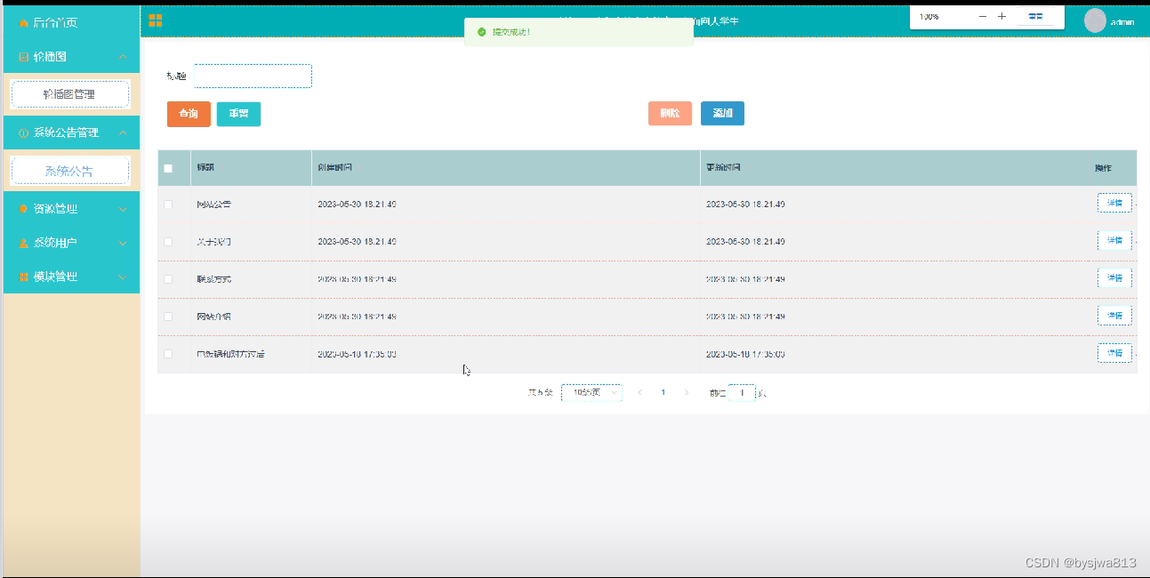Click the zoom plus icon

click(1001, 16)
